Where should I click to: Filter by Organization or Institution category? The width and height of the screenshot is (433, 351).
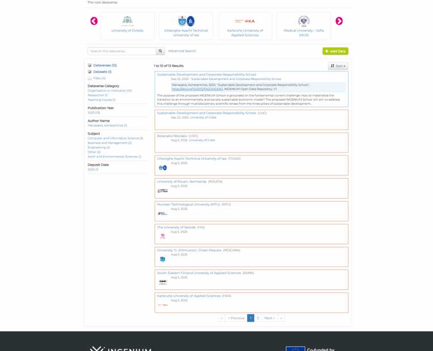coord(108,90)
